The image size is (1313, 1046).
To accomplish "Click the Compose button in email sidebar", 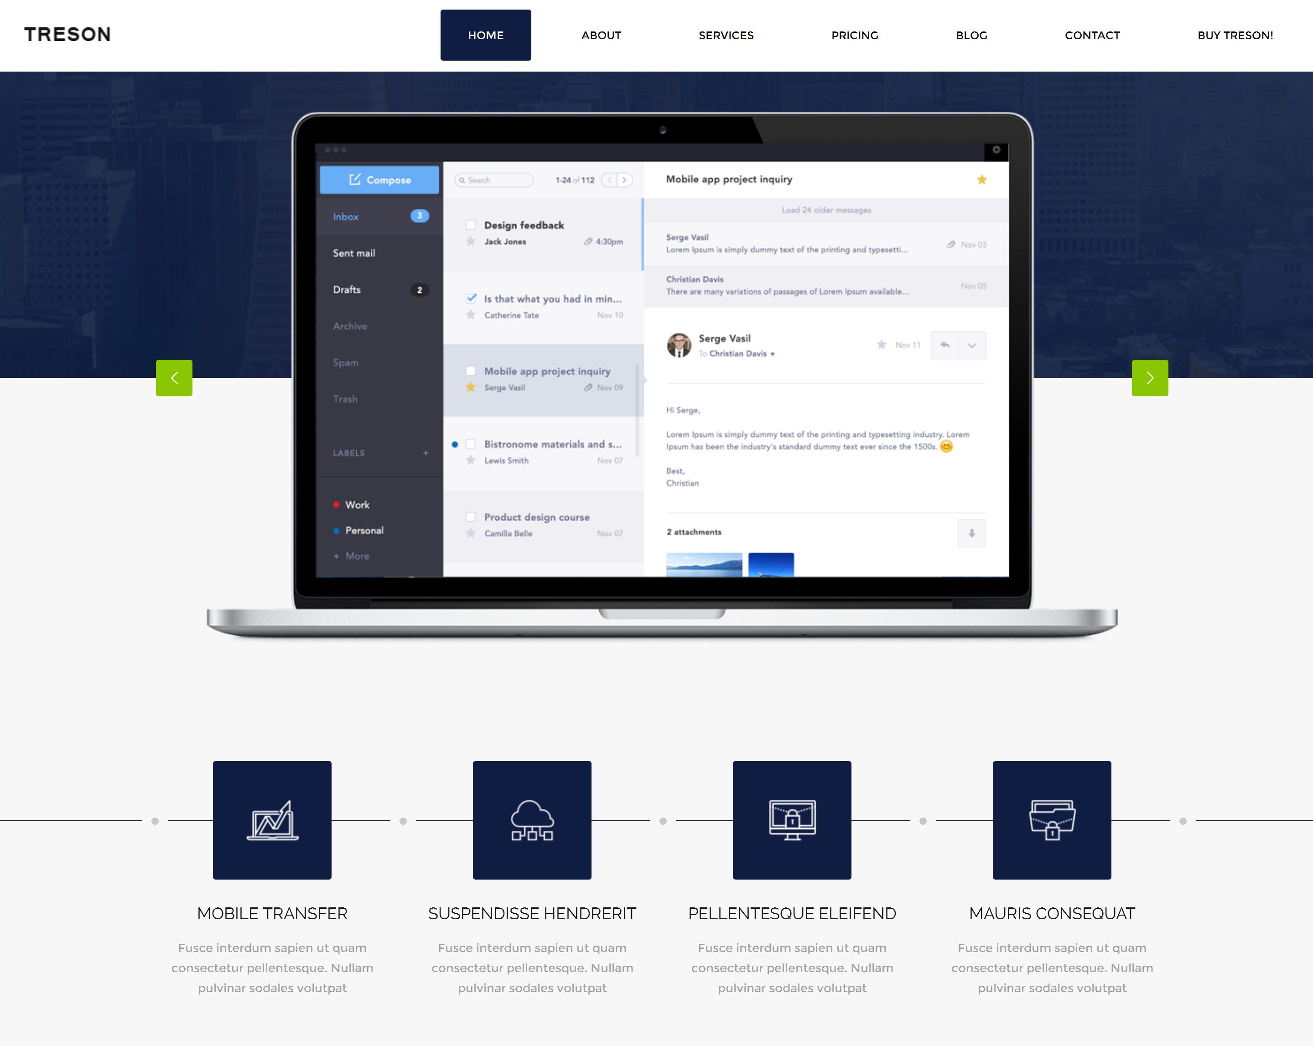I will tap(379, 178).
